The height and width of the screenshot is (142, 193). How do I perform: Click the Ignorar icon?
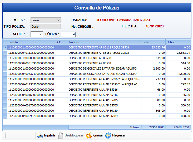click(x=88, y=135)
